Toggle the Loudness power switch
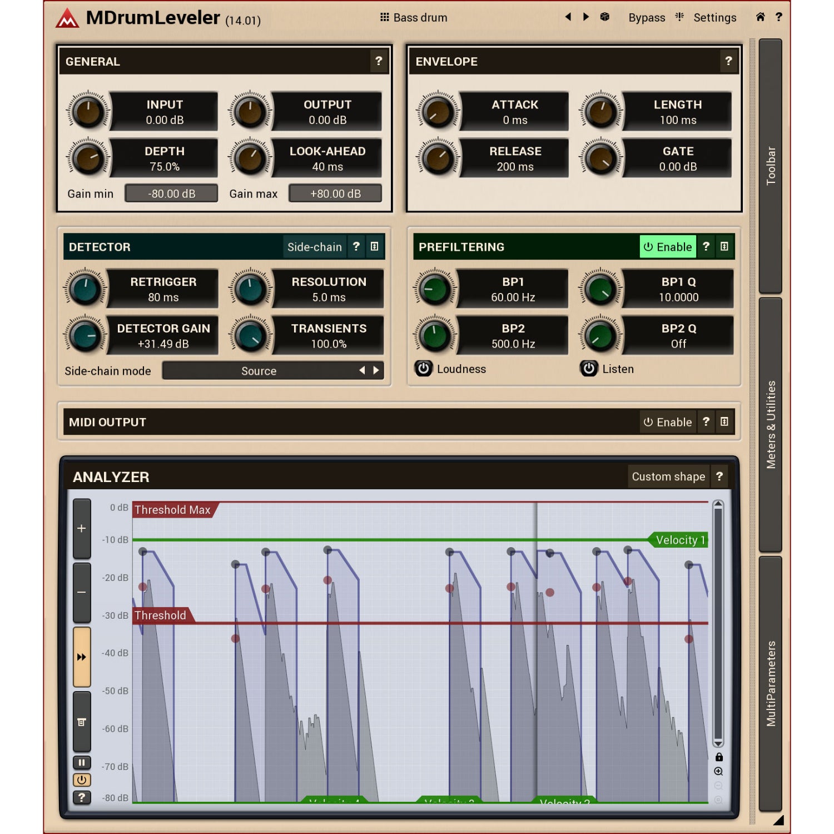834x834 pixels. (x=424, y=369)
